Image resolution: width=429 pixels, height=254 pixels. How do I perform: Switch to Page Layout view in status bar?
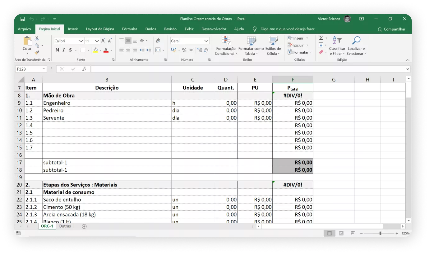point(341,233)
